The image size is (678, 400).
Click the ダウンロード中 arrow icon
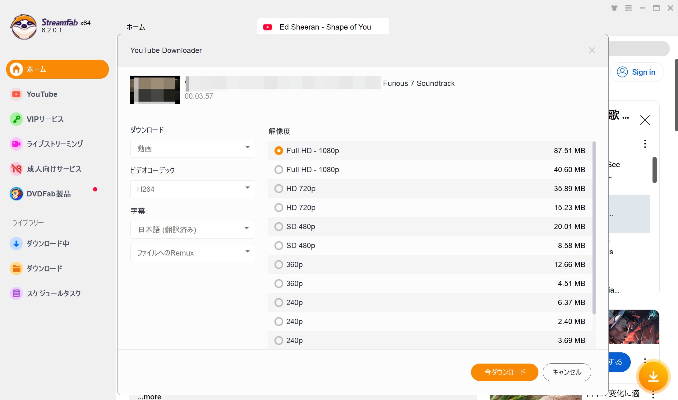[x=16, y=243]
